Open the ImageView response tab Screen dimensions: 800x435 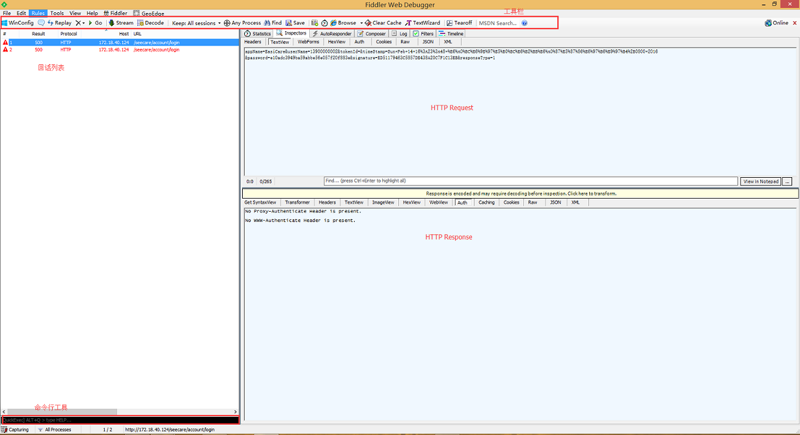(x=383, y=203)
